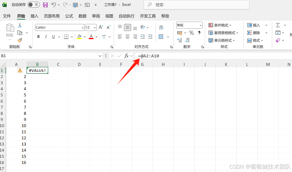The width and height of the screenshot is (292, 172).
Task: Open the 格式 cells menu
Action: tap(255, 40)
